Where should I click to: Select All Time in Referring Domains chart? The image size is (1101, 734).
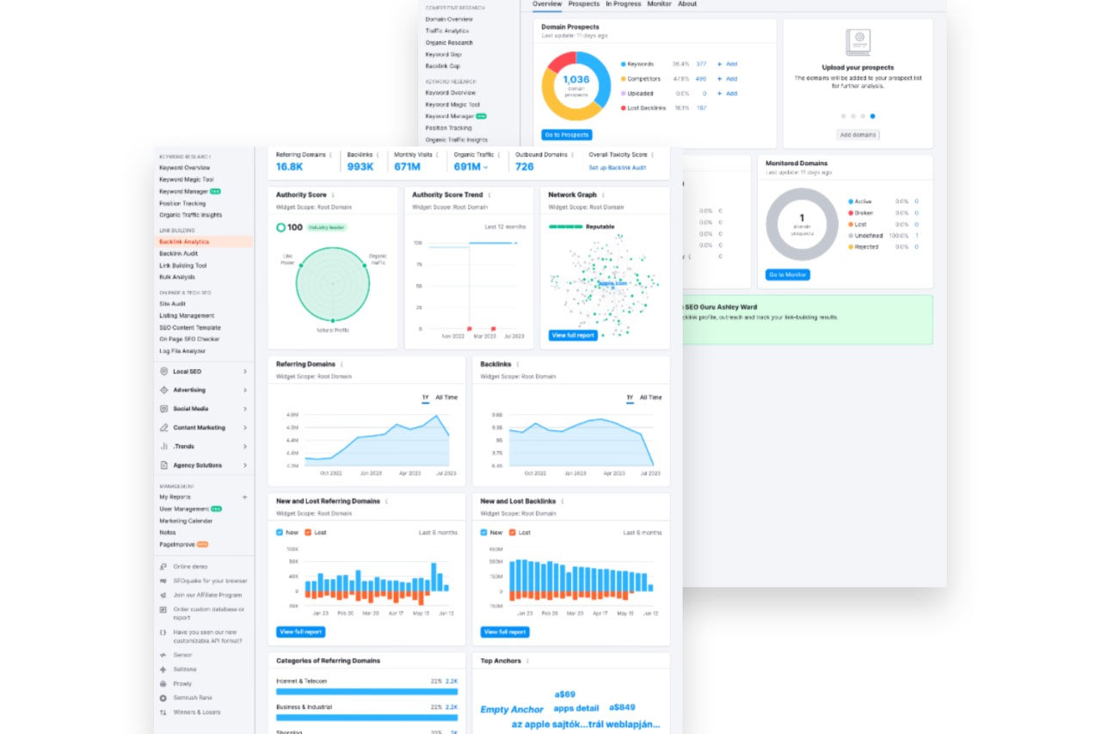[x=446, y=398]
